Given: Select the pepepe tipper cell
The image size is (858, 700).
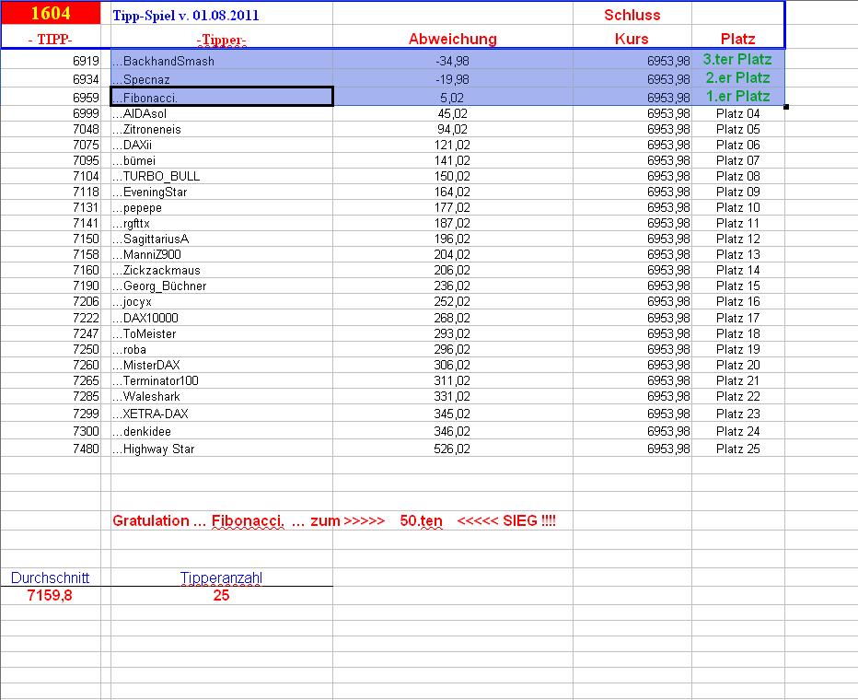Looking at the screenshot, I should coord(222,207).
